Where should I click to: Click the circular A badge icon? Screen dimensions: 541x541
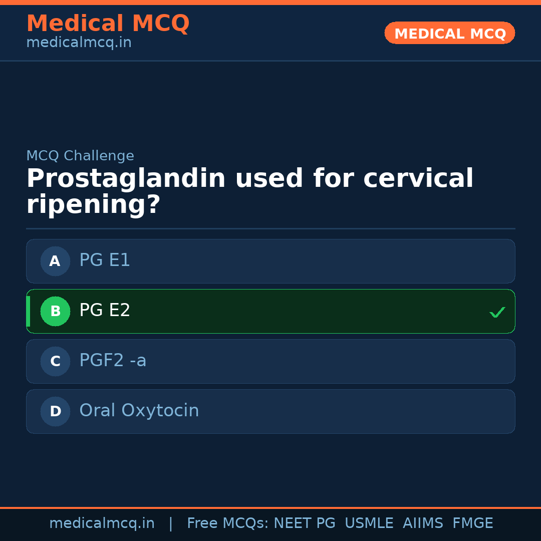coord(55,261)
